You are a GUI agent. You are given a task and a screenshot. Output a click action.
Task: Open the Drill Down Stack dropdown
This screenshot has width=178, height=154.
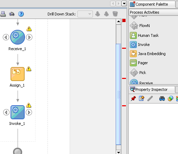(85, 14)
